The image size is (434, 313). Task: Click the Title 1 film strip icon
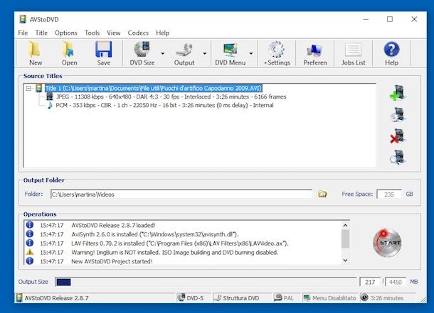coord(39,88)
